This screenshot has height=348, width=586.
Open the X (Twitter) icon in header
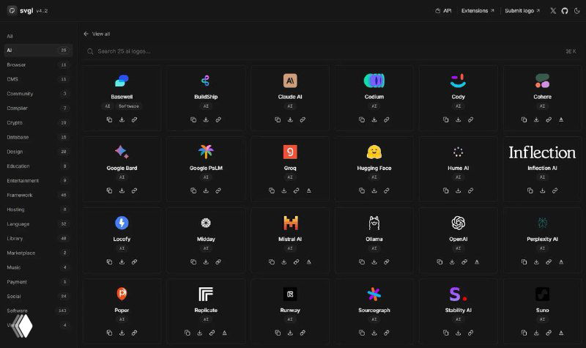[552, 11]
